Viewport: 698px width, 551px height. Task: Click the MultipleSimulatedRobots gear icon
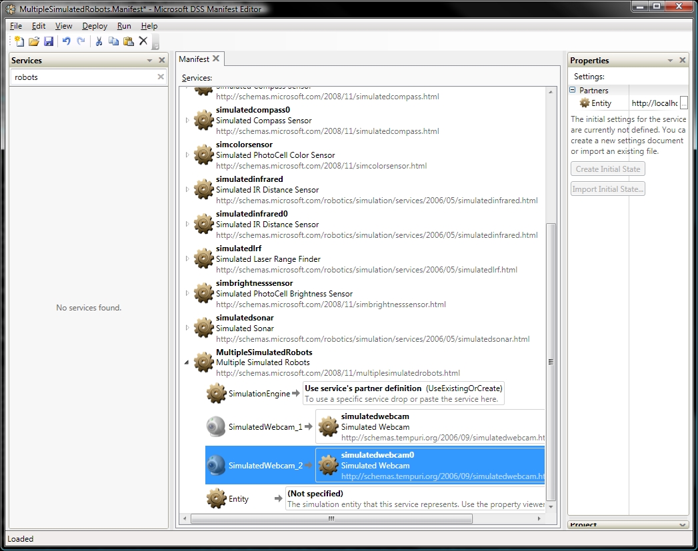(204, 362)
